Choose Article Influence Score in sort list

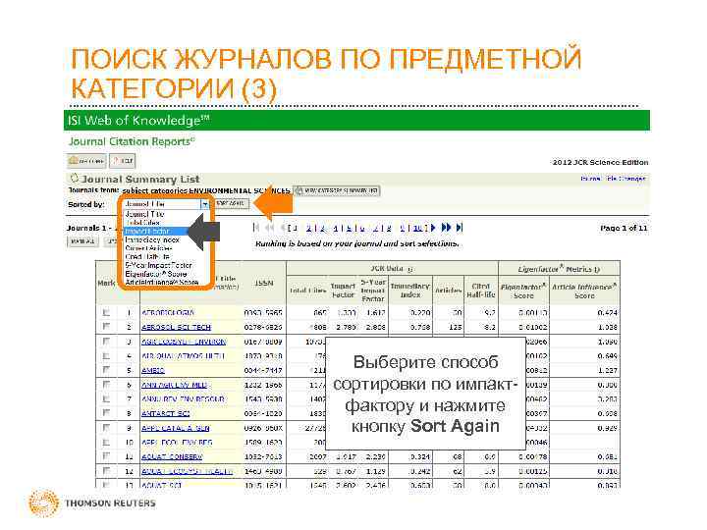[x=161, y=283]
